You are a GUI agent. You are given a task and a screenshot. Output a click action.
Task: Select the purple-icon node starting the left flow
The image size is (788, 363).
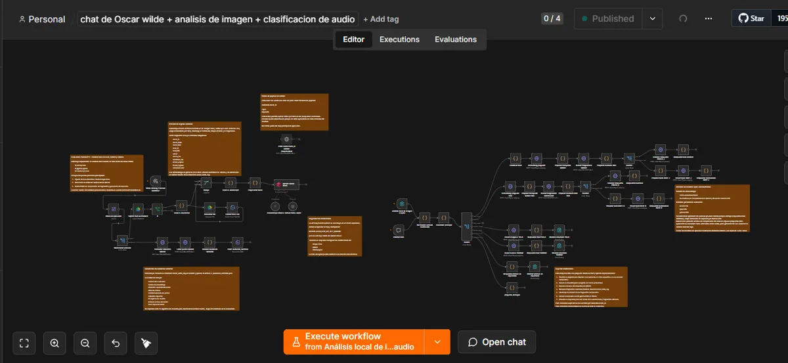click(x=114, y=209)
